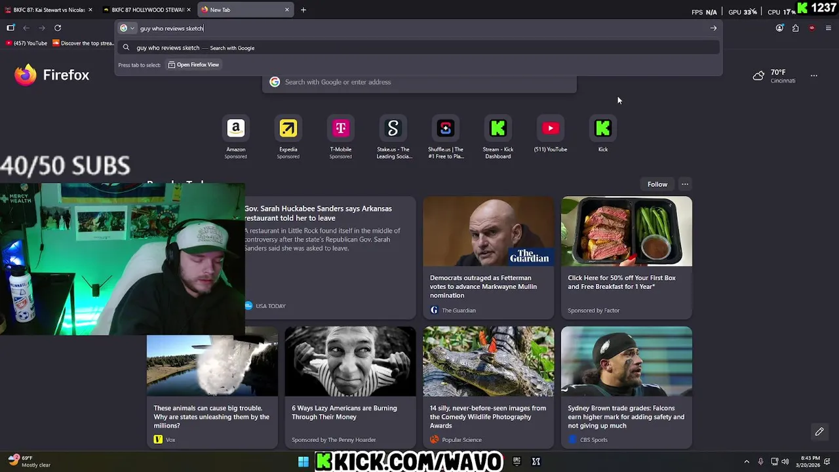Open the Factor steak meal ad image

pos(626,231)
